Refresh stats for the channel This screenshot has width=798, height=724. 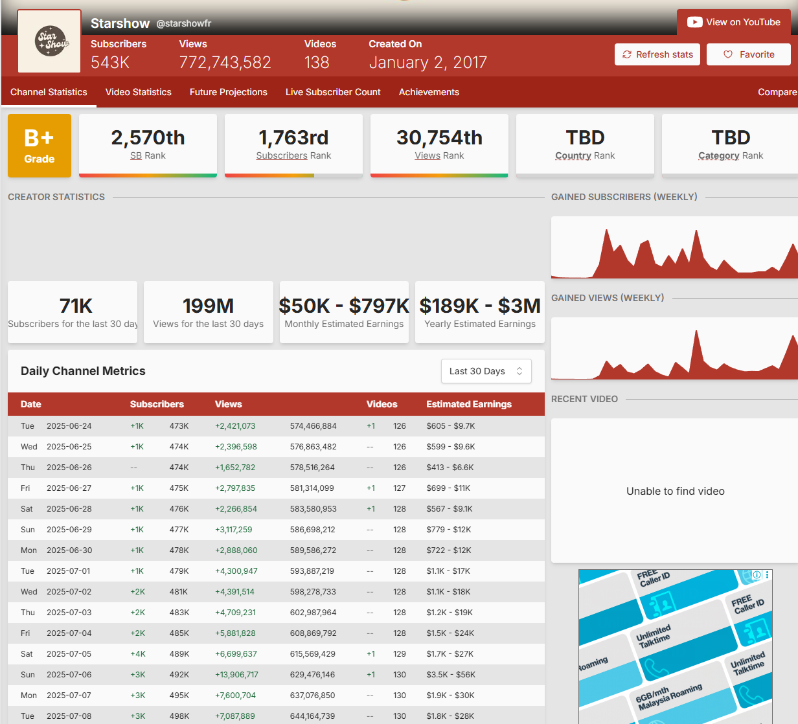pos(657,54)
